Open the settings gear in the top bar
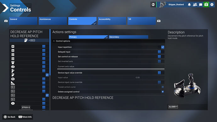Image resolution: width=217 pixels, height=122 pixels. point(212,5)
